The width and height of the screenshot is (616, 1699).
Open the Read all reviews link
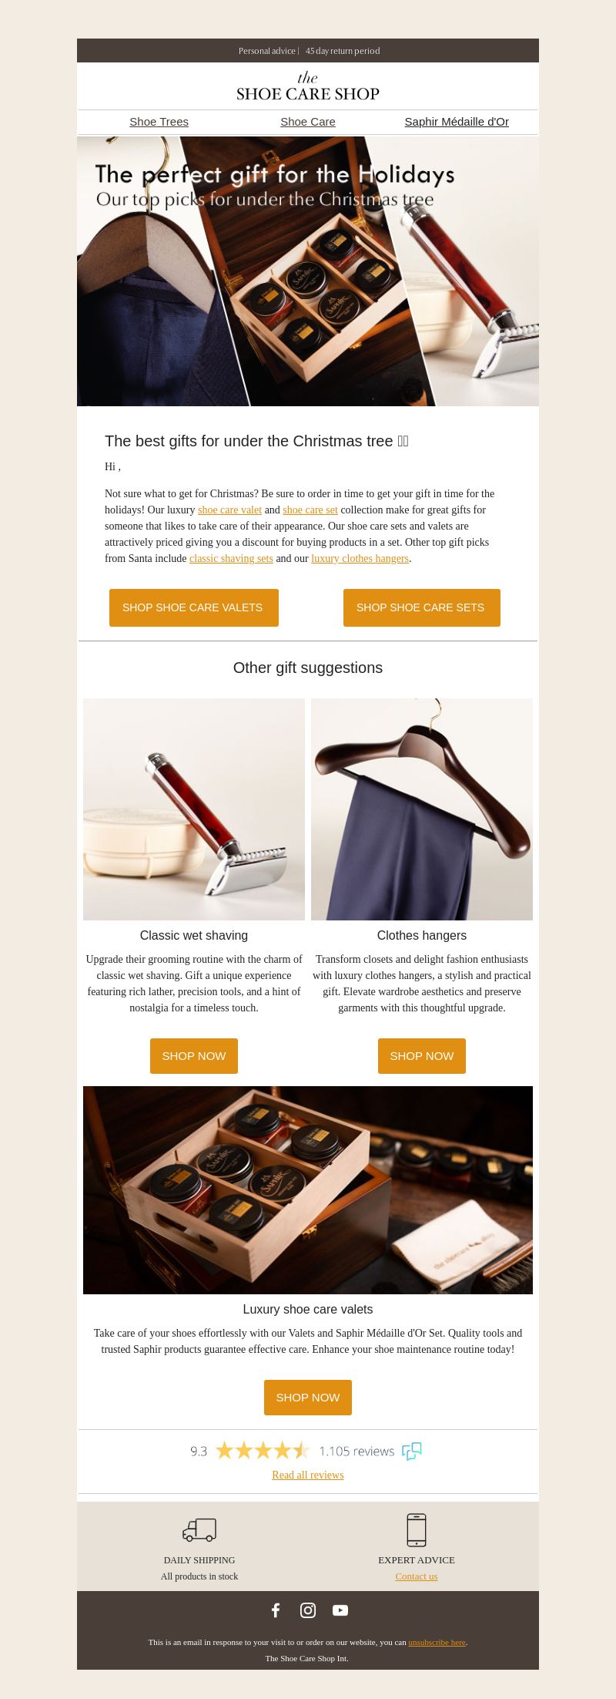click(308, 1475)
